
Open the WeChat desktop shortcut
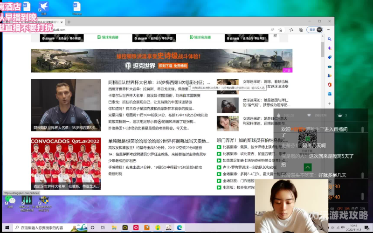pyautogui.click(x=10, y=202)
